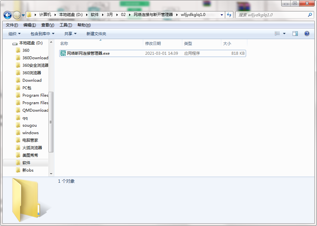Click 网络连接与断开管理器 breadcrumb segment
The image size is (317, 226).
coord(153,15)
